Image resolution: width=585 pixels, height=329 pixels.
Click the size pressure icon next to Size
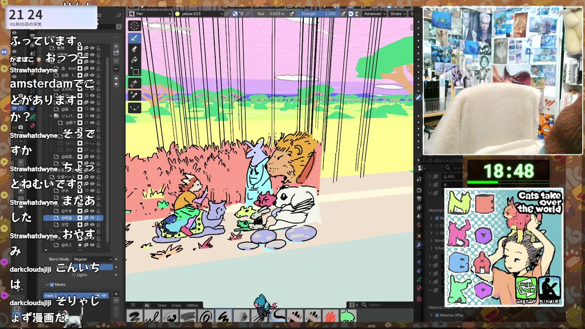tap(292, 14)
